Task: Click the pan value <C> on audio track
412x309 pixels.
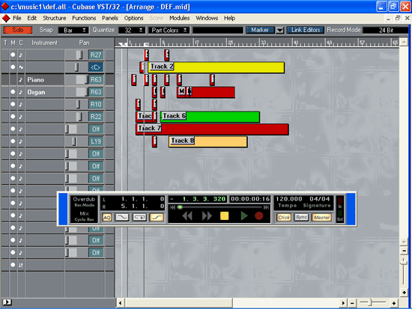Action: coord(96,67)
